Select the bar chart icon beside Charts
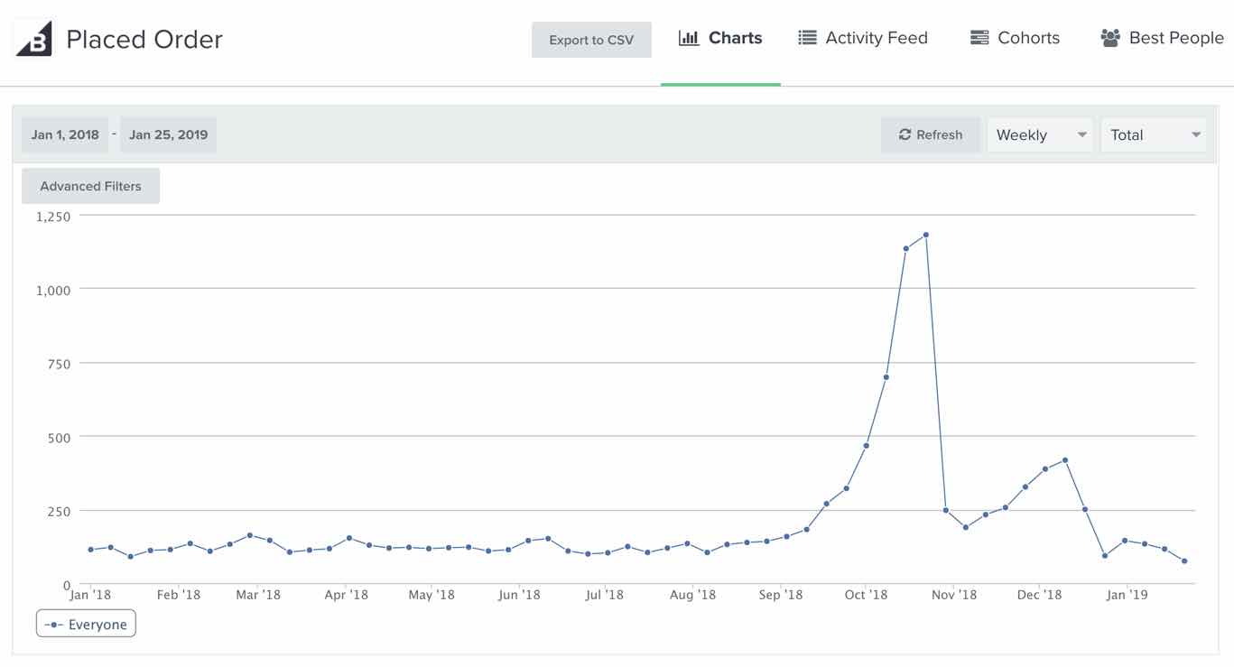 [x=689, y=37]
